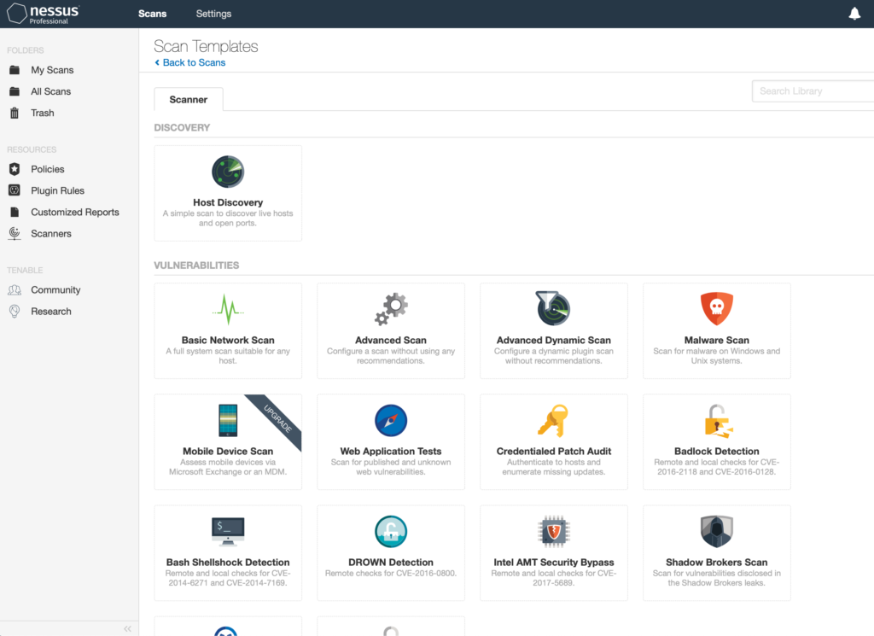Click the Research lightbulb icon
Screen dimensions: 874x636
[x=15, y=312]
